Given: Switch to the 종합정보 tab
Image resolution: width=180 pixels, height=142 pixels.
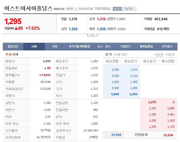Looking at the screenshot, I should [13, 47].
